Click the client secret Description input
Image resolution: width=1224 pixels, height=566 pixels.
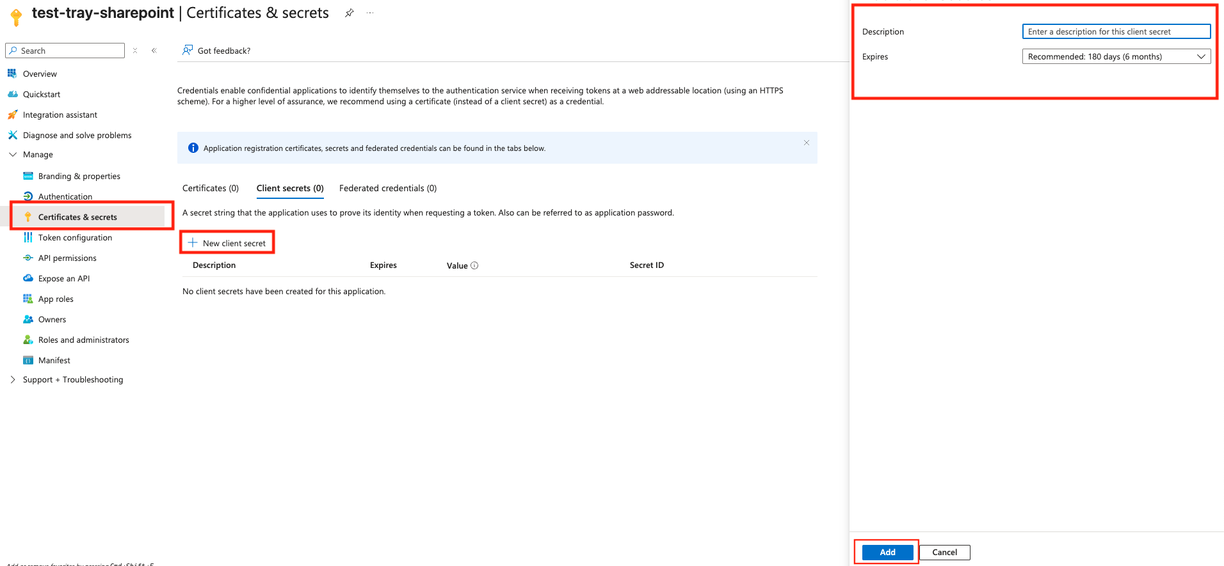coord(1116,31)
